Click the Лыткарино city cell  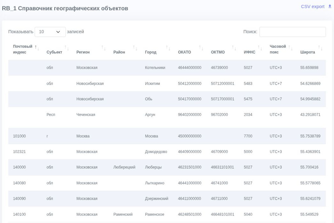pos(154,183)
